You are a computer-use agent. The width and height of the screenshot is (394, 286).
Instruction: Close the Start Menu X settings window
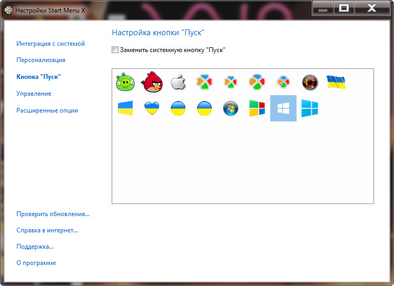click(x=372, y=8)
